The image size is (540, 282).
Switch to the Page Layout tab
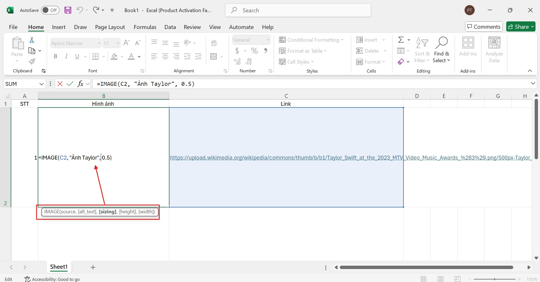[110, 27]
